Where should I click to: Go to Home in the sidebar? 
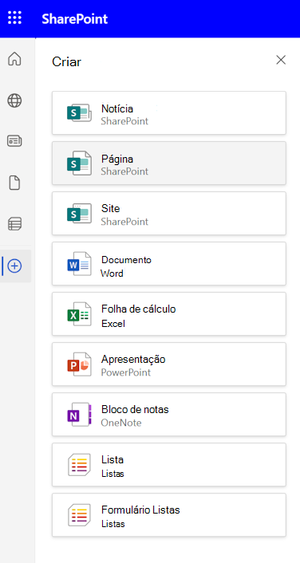[14, 59]
